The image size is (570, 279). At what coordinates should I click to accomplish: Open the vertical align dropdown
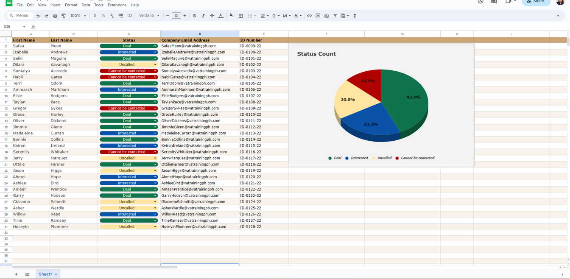coord(275,16)
